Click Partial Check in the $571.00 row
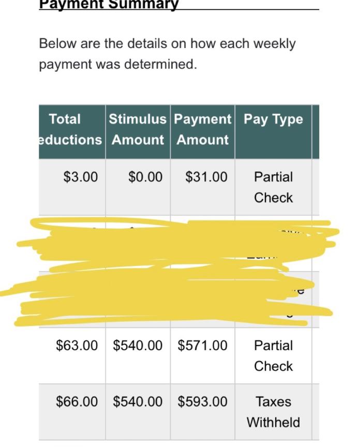357x447 pixels. tap(273, 355)
